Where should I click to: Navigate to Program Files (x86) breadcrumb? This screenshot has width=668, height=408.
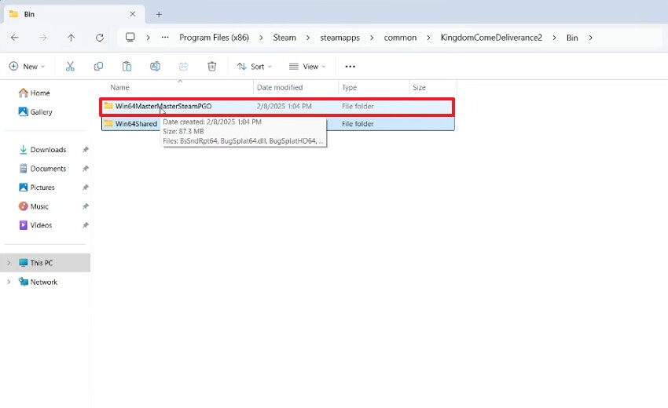click(214, 38)
